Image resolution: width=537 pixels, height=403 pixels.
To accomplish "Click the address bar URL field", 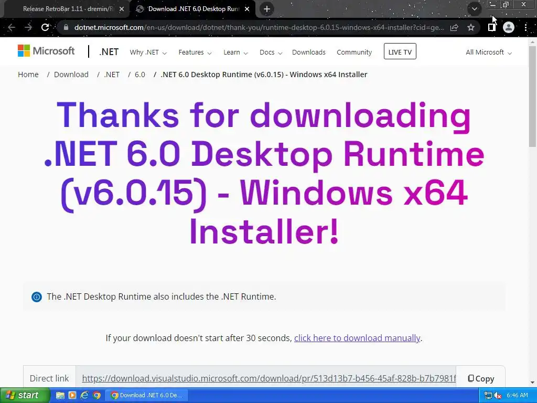I will (x=259, y=27).
